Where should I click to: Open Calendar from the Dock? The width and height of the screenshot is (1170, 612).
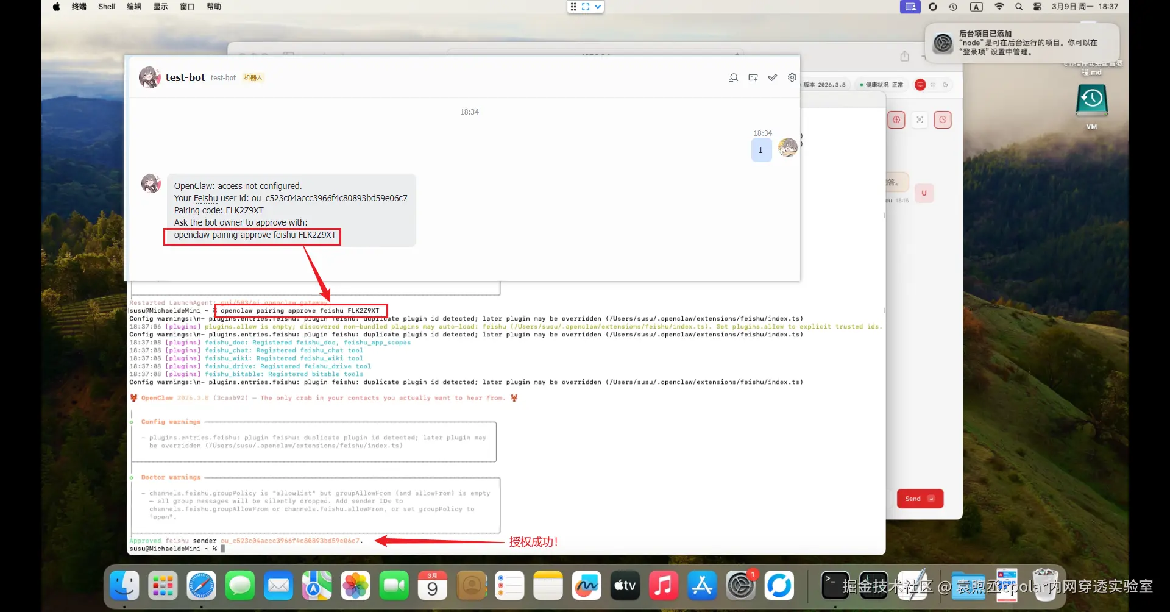[433, 586]
